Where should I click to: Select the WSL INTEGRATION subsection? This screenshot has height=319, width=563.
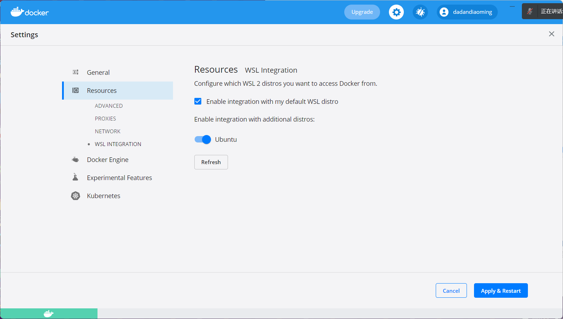[118, 144]
